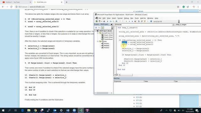Open a new browser tab
The image size is (201, 113).
click(67, 2)
